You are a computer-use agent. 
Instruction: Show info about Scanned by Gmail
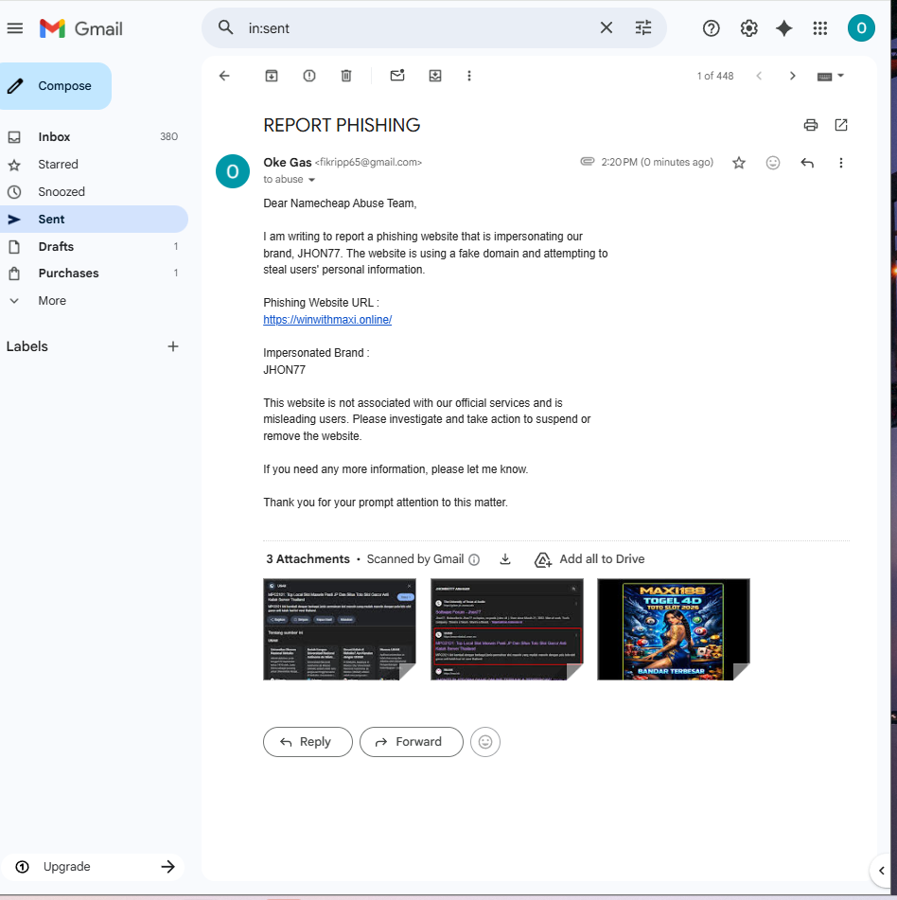pyautogui.click(x=474, y=559)
